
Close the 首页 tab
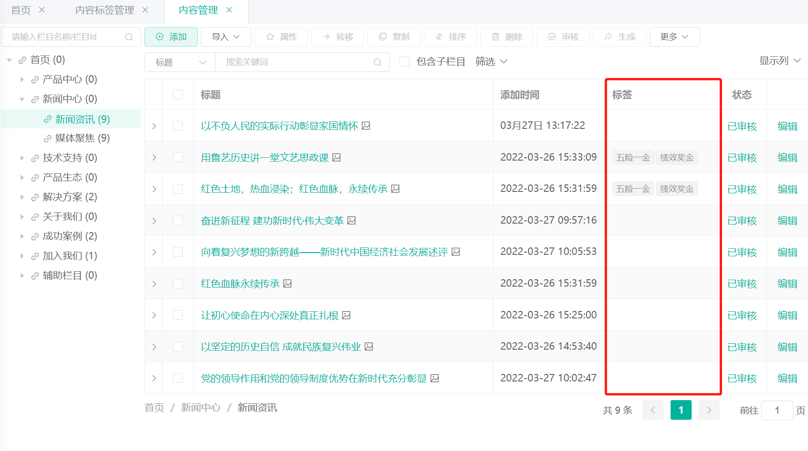point(42,10)
